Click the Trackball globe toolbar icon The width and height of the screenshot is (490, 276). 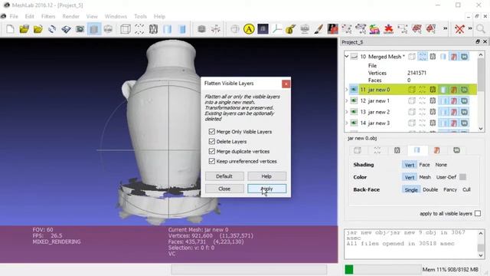click(x=235, y=29)
